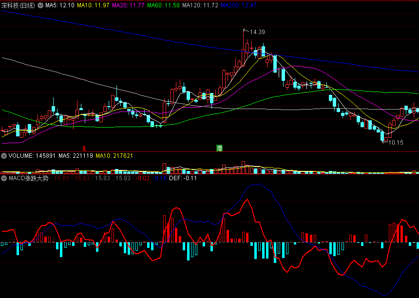
Task: Select the yellow MA10: 11.97 label
Action: (x=93, y=5)
